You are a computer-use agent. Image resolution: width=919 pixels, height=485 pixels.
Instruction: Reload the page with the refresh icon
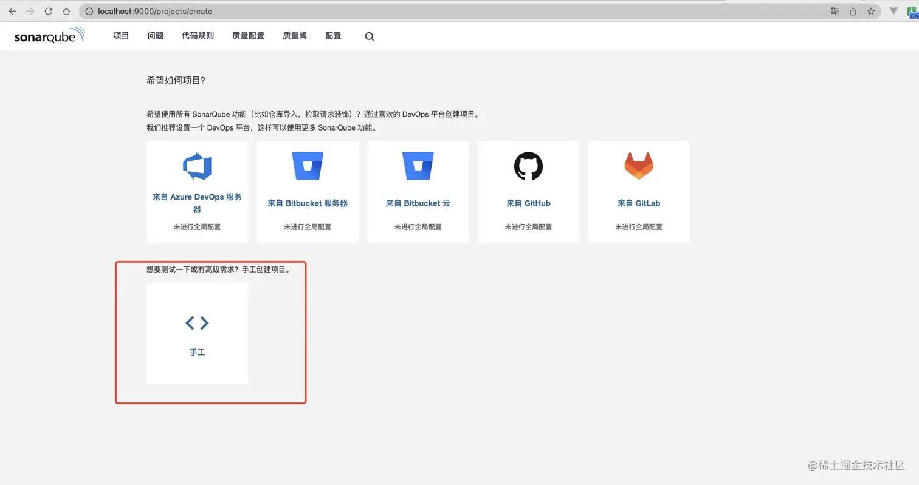click(49, 11)
